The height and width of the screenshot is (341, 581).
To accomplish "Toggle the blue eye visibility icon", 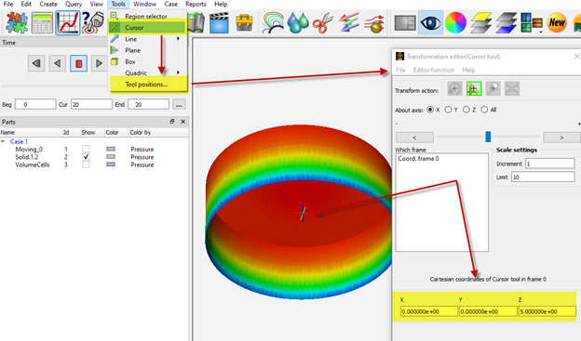I will (x=430, y=23).
